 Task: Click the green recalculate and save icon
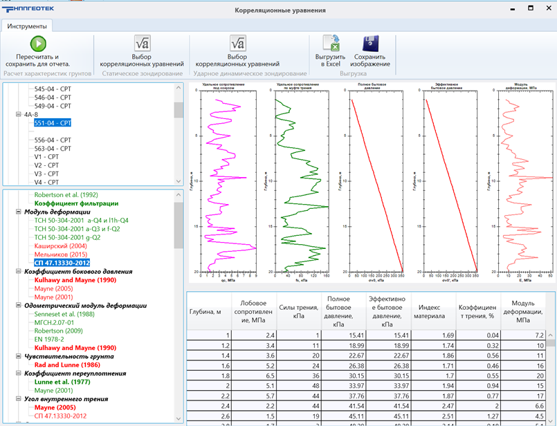[37, 43]
